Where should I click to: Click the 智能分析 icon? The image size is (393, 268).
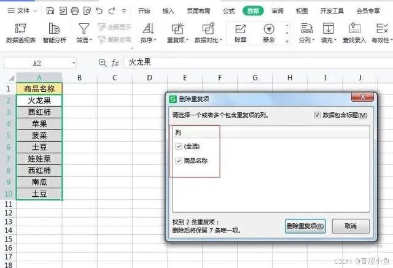pos(55,29)
